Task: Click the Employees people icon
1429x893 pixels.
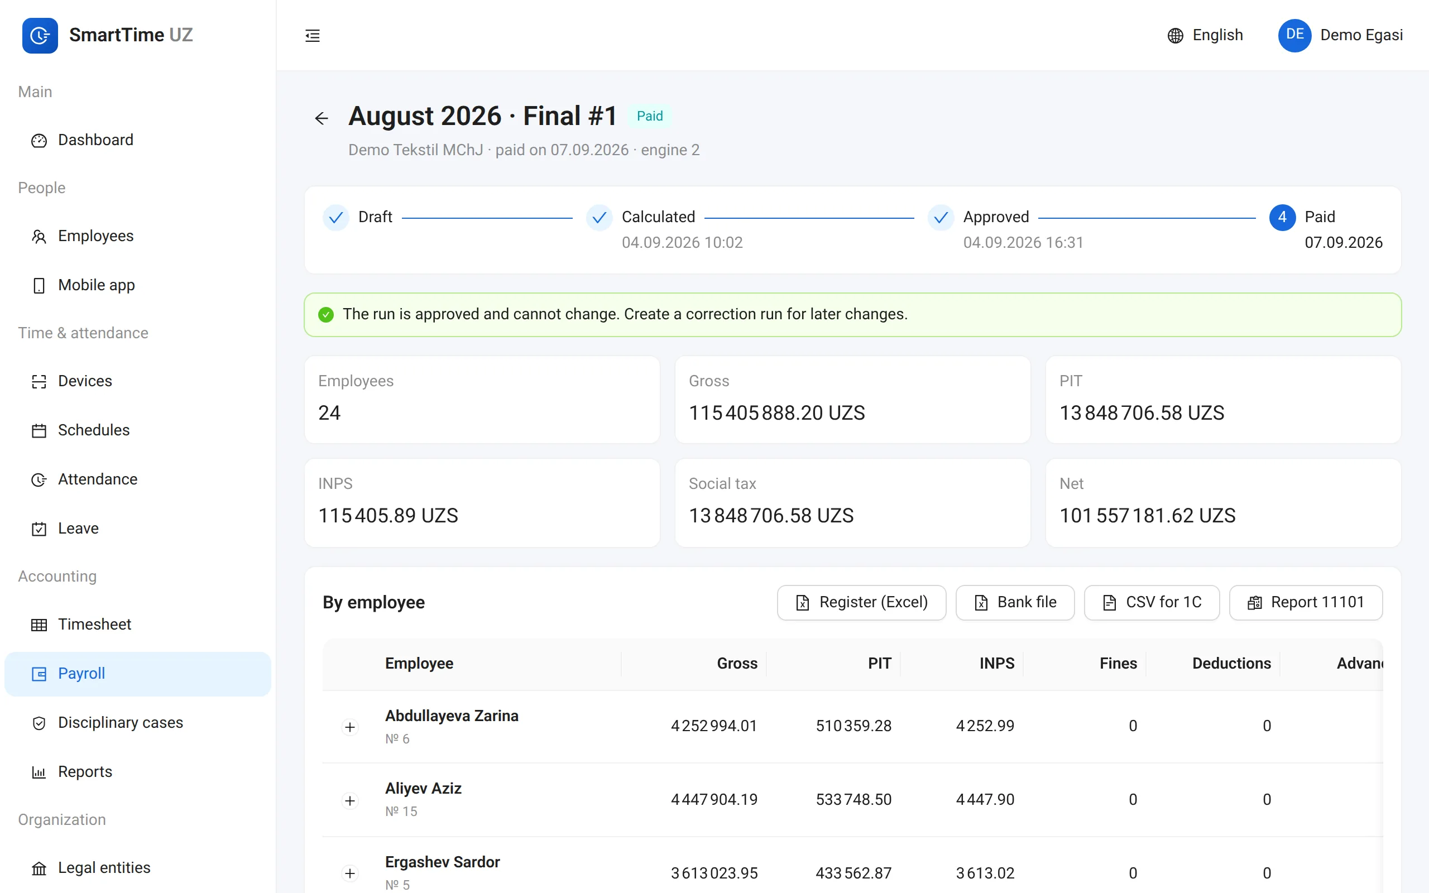Action: pos(39,236)
